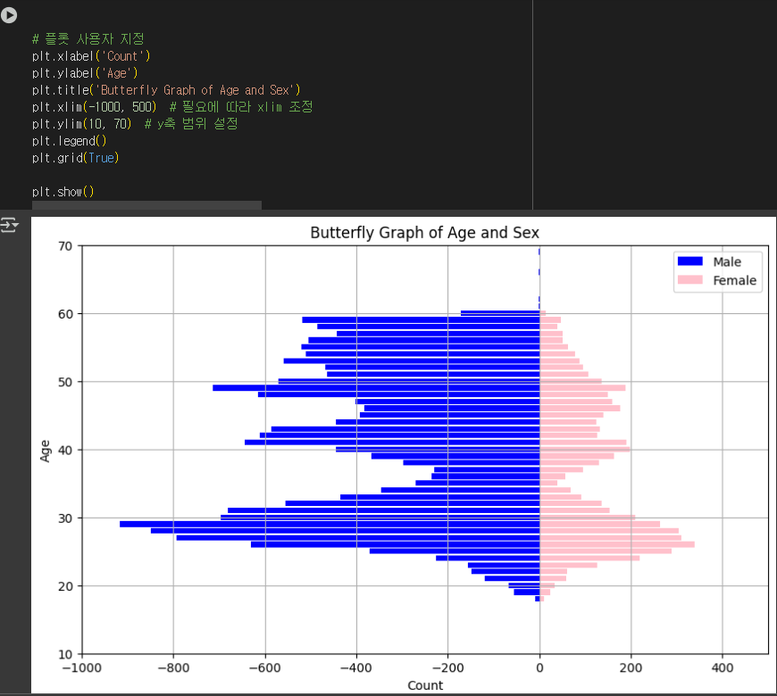The image size is (777, 696).
Task: Click the x-axis tick label −400
Action: point(355,668)
